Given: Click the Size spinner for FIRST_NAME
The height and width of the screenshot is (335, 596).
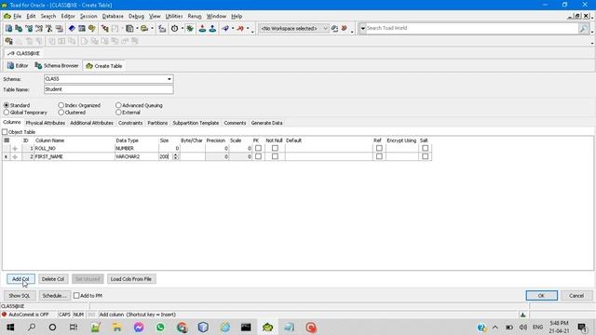Looking at the screenshot, I should 175,156.
